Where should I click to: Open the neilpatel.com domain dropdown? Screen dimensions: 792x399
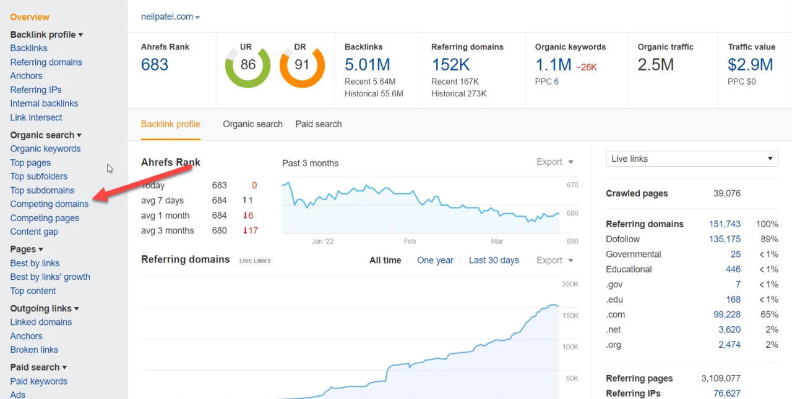click(x=170, y=17)
